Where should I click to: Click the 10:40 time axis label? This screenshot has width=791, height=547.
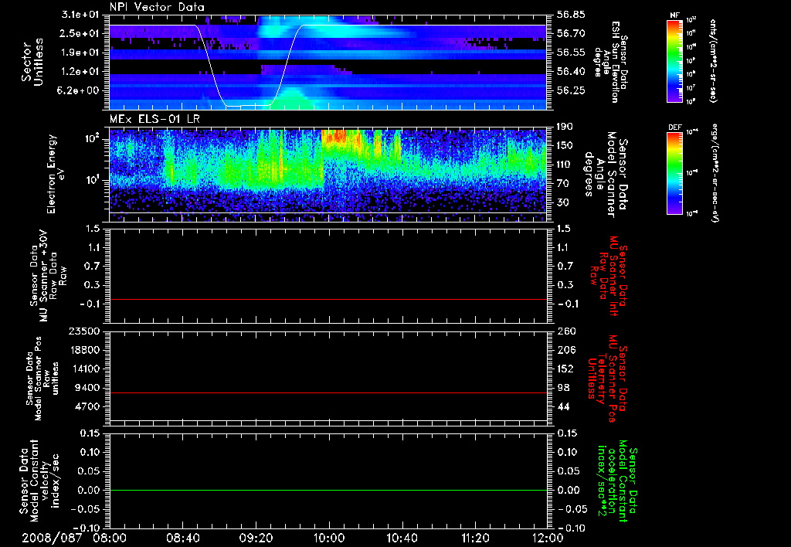(x=402, y=538)
